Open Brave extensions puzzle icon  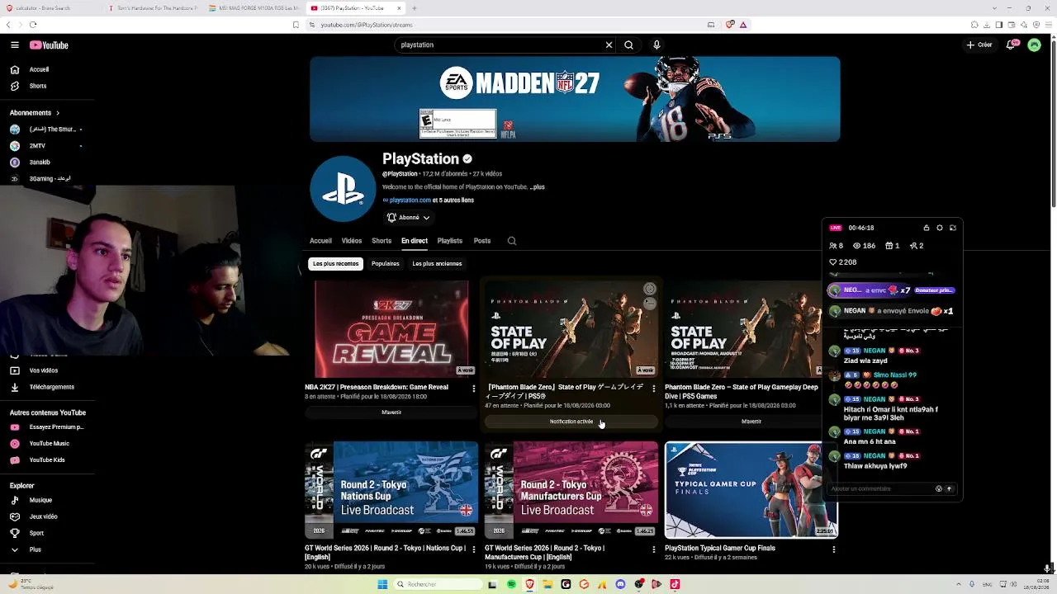pyautogui.click(x=975, y=25)
